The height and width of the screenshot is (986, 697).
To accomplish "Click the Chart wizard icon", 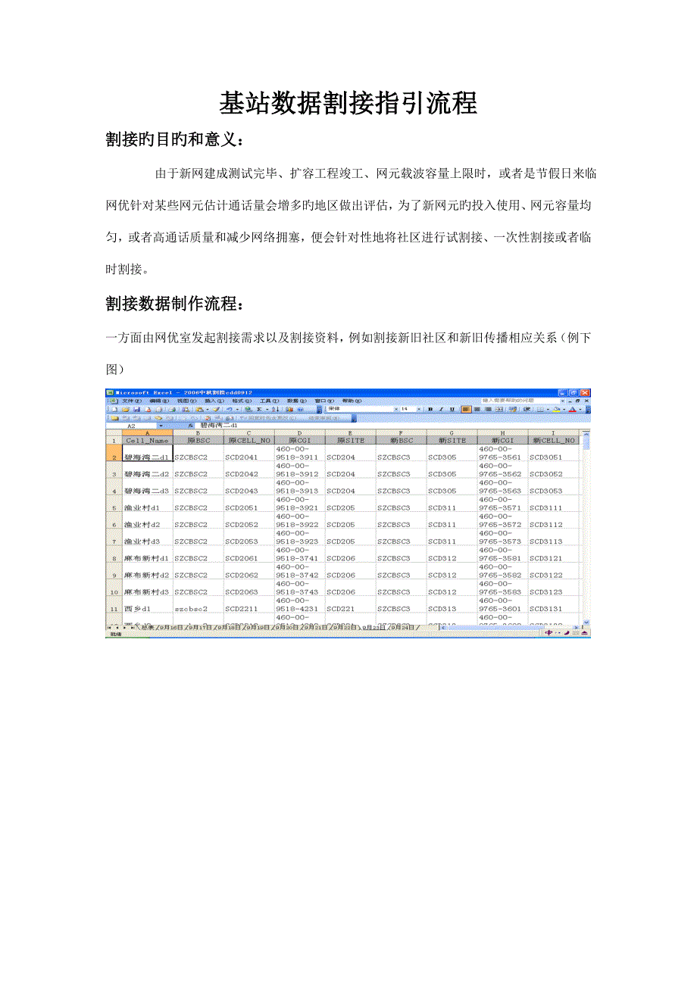I will 289,409.
